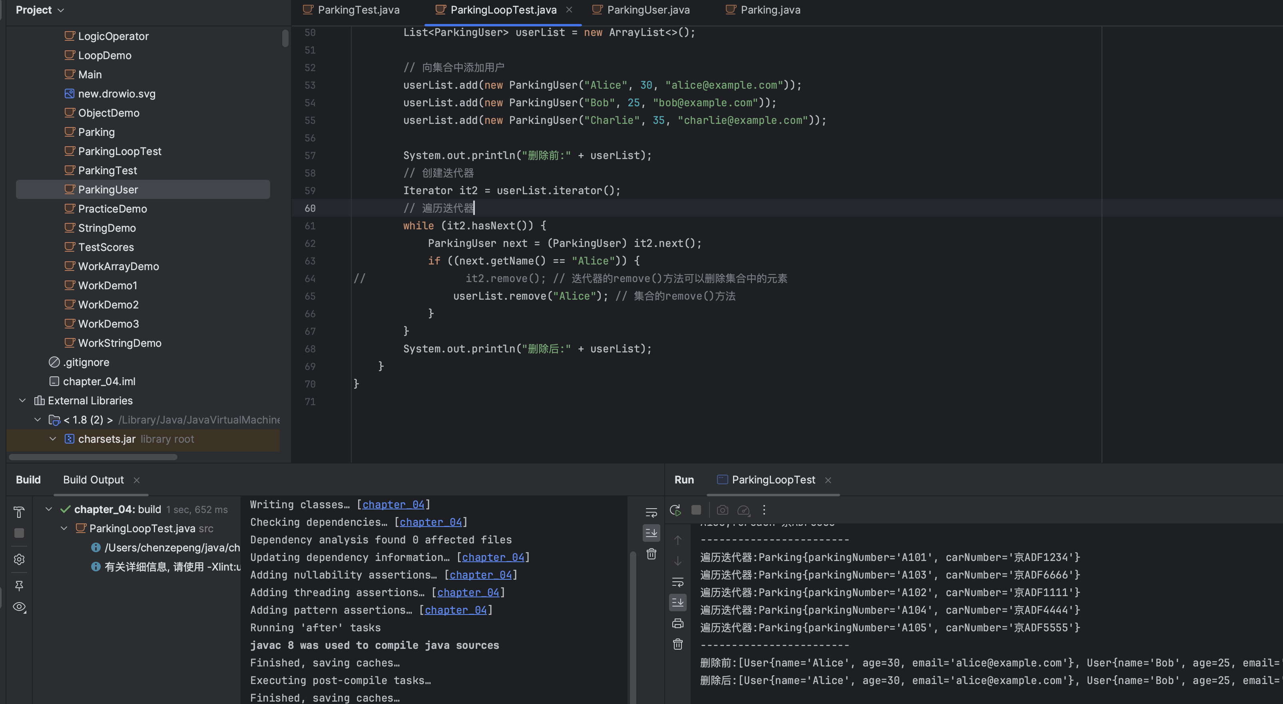Close the ParkingLoopTest run tab
Screen dimensions: 1283x704
coord(828,480)
